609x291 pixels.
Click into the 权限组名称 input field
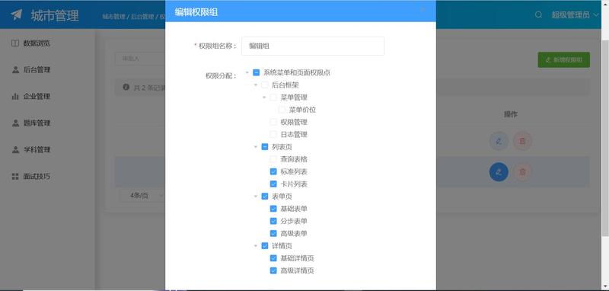coord(313,46)
